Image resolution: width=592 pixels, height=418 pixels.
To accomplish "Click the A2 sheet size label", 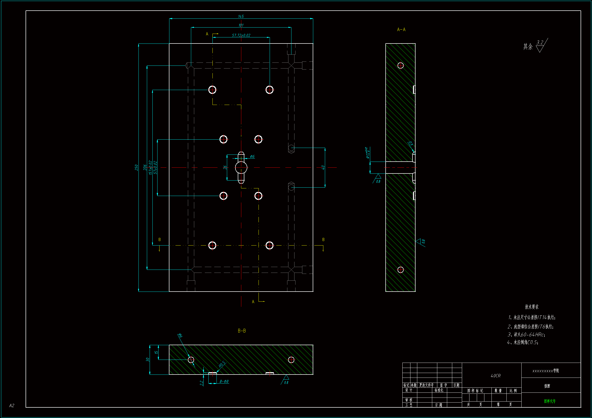I will click(12, 406).
